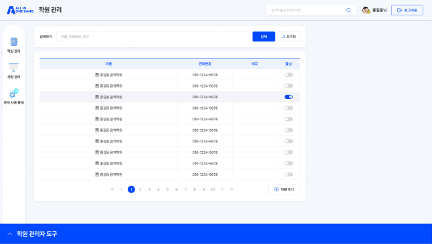The height and width of the screenshot is (244, 434).
Task: Click the building icon in the highlighted row
Action: [x=97, y=97]
